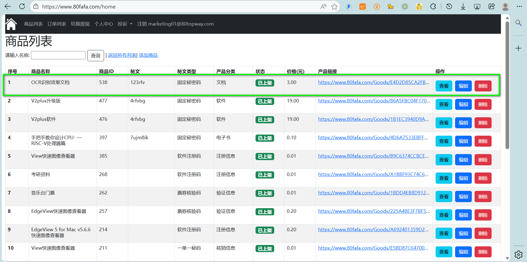Open the Share arrow icon
The image size is (527, 262).
(x=491, y=7)
